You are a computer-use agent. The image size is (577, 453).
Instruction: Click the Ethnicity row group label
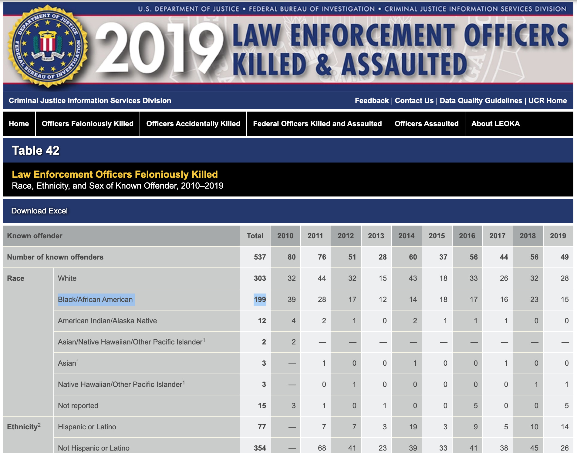click(x=24, y=427)
